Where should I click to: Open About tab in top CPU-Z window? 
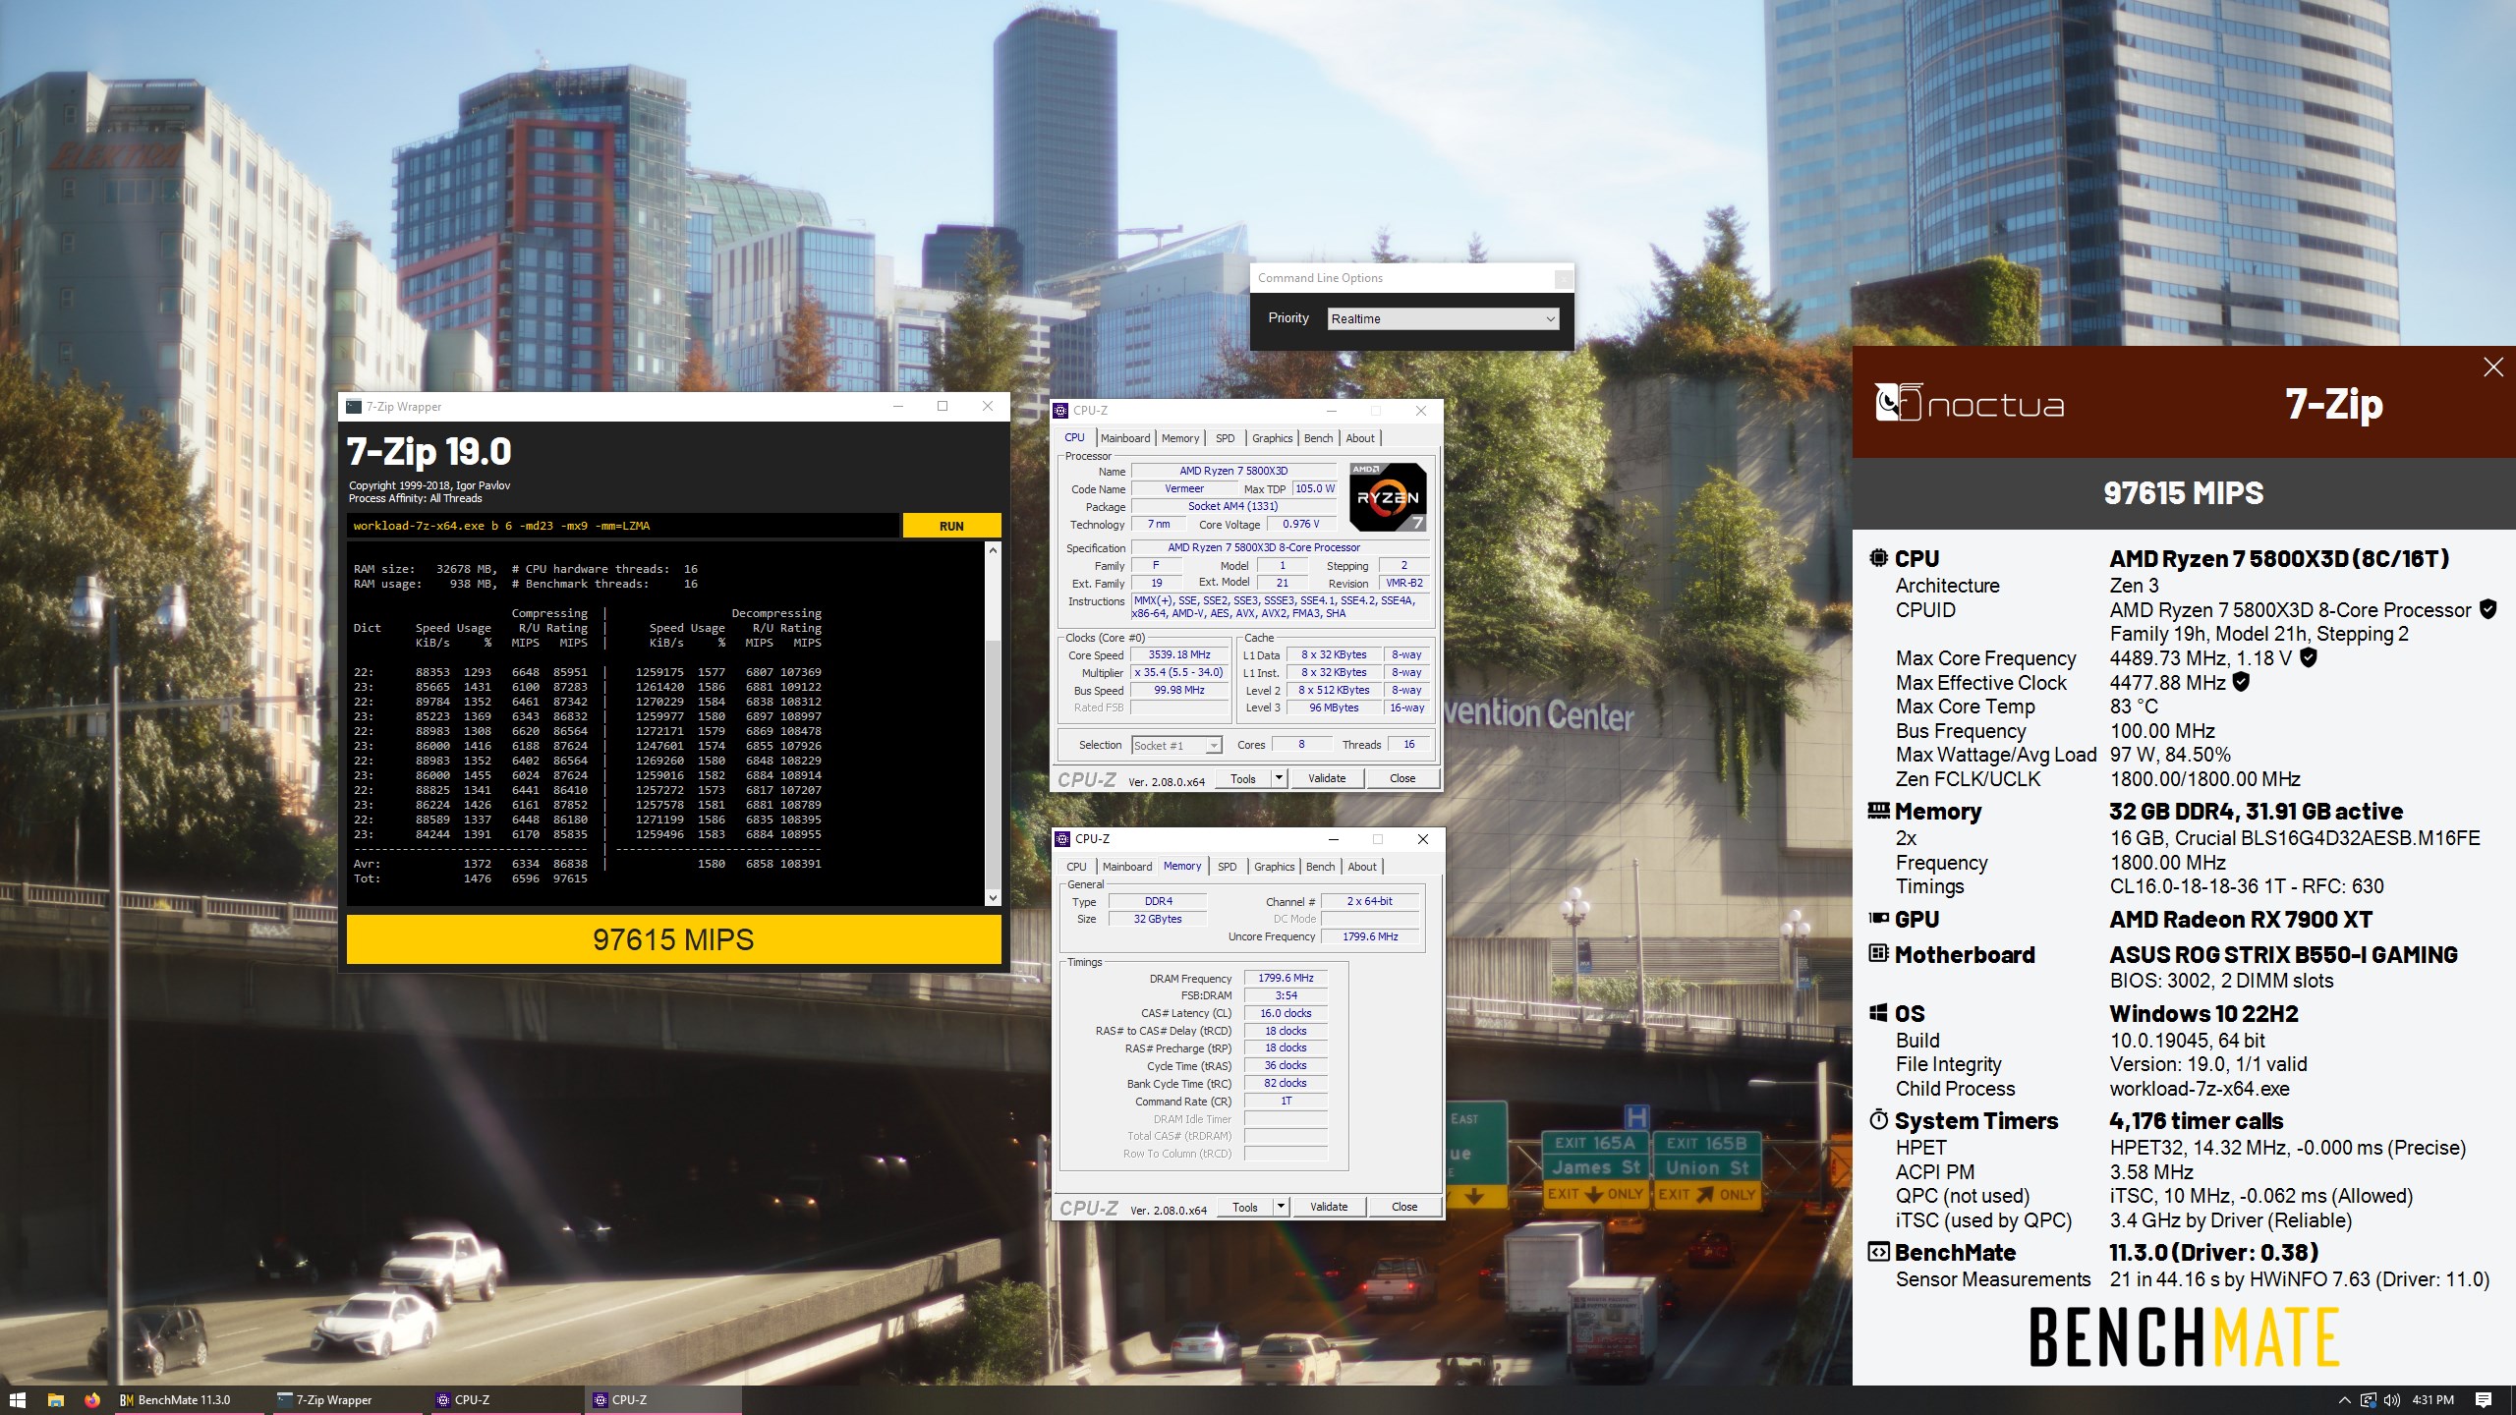pos(1360,438)
